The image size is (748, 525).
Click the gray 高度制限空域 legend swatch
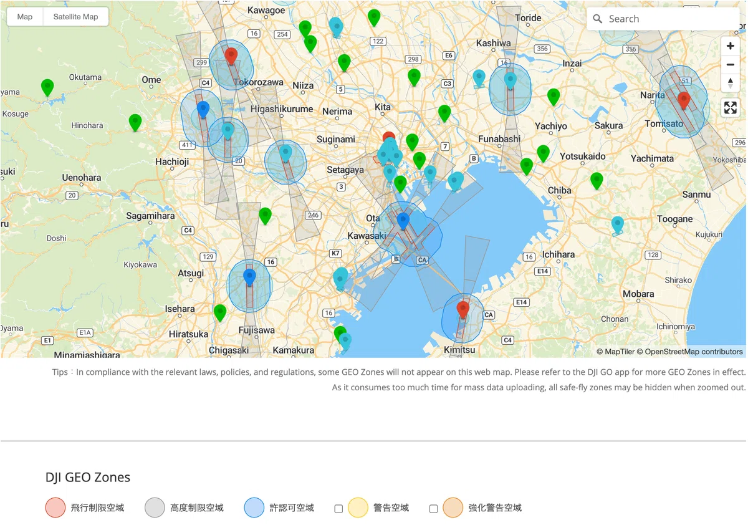click(155, 508)
